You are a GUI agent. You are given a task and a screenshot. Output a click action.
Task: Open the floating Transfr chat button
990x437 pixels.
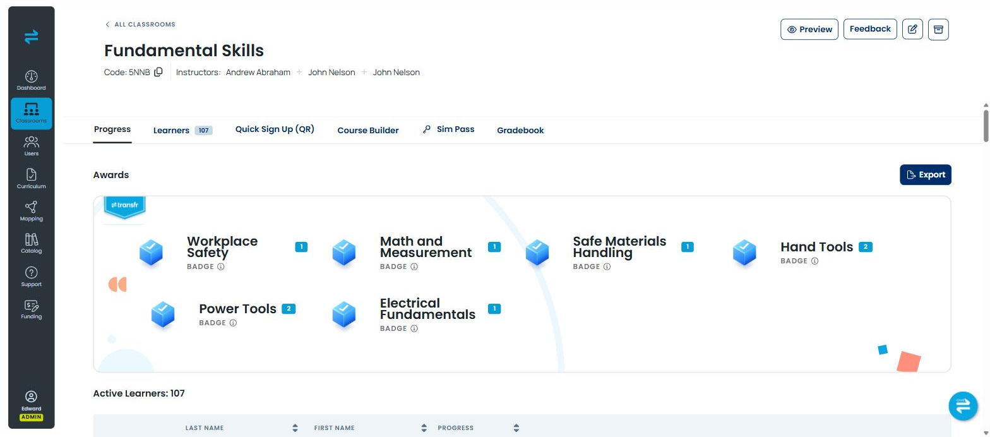963,406
